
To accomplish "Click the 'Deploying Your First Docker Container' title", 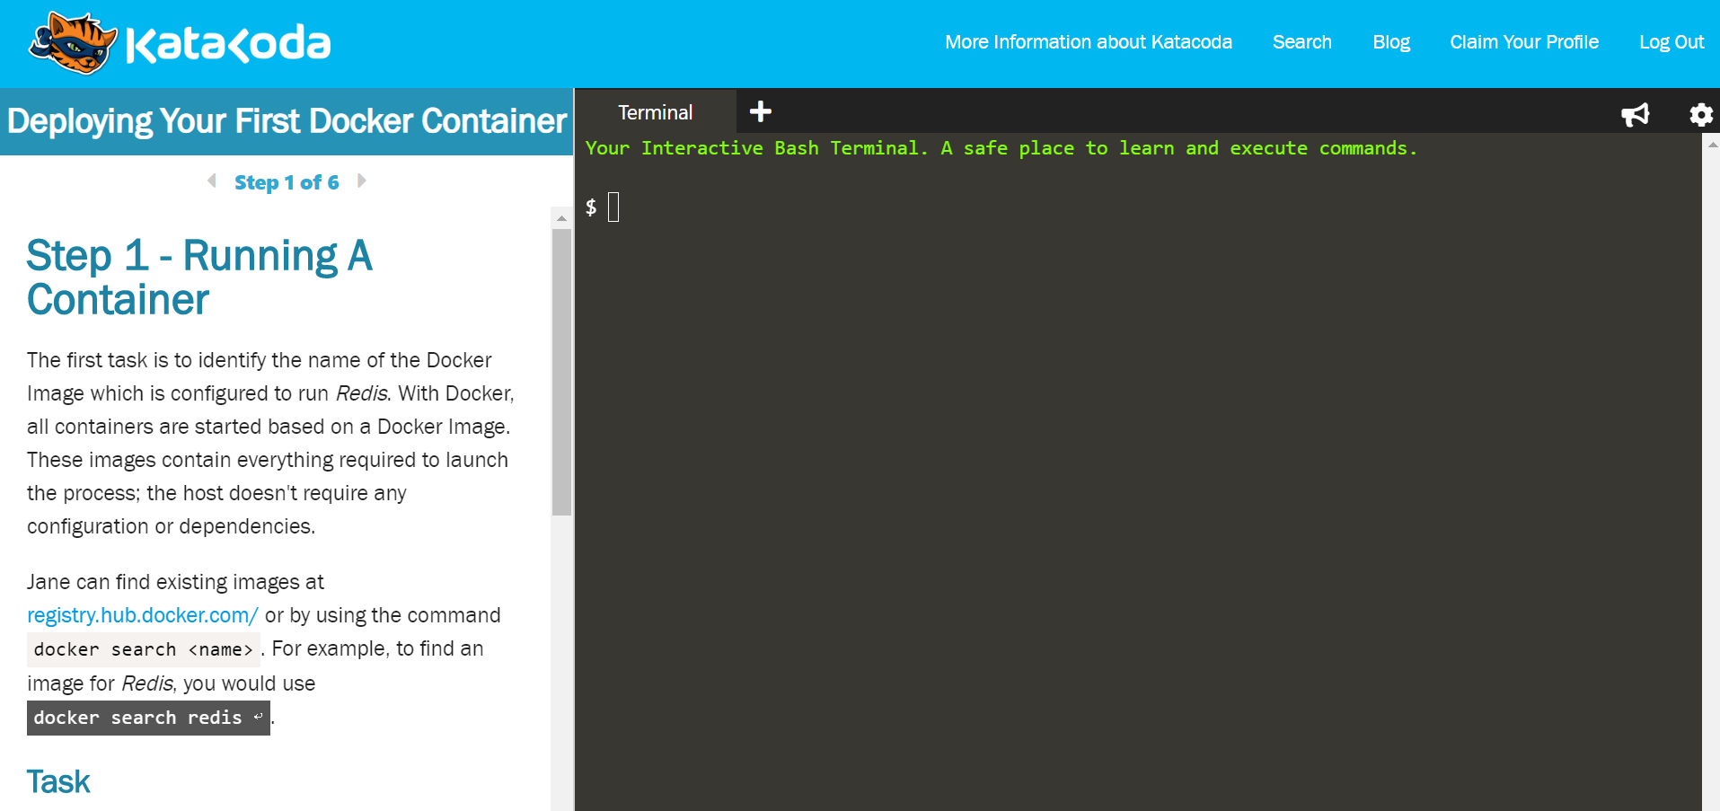I will tap(287, 121).
